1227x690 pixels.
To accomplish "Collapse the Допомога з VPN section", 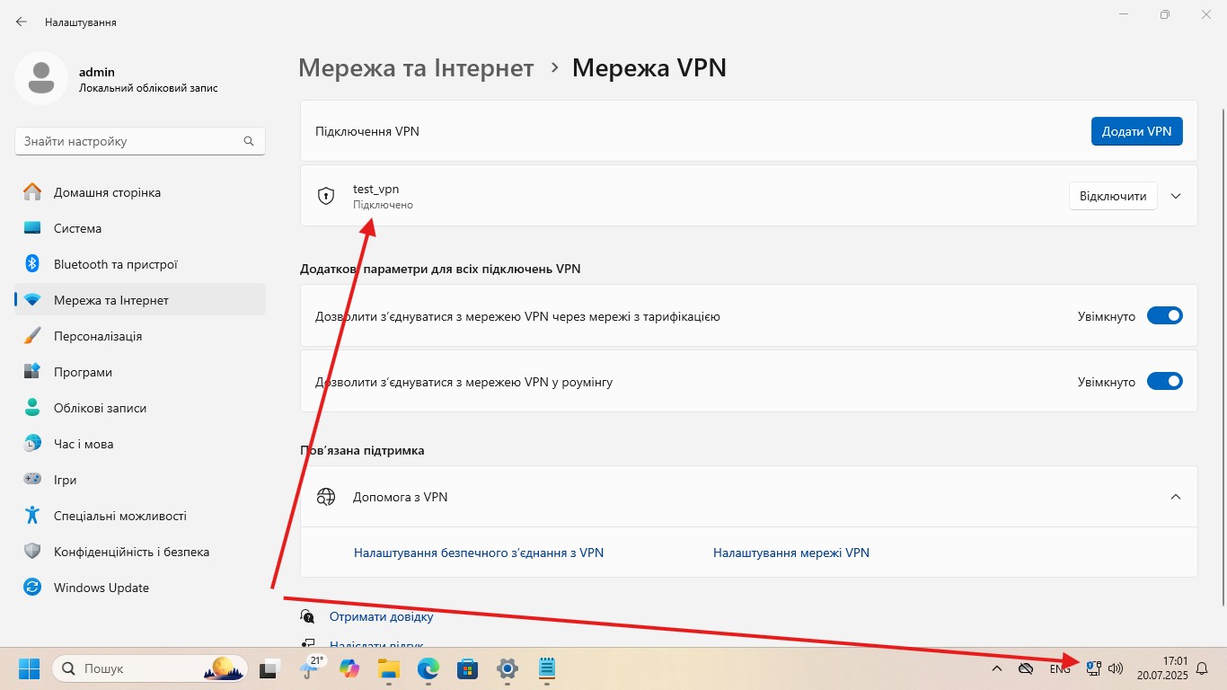I will coord(1176,497).
